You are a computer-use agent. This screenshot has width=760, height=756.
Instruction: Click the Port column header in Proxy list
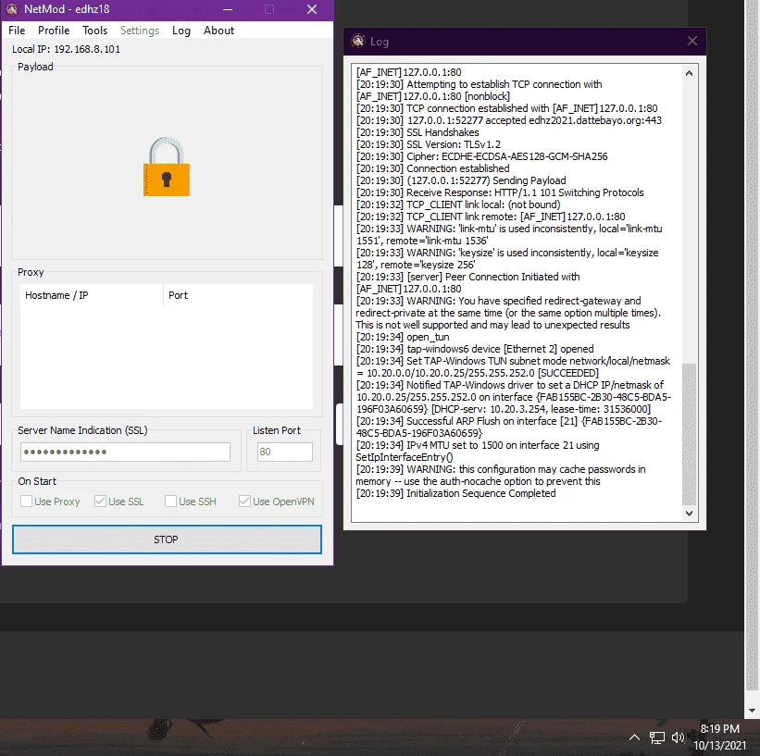click(238, 295)
